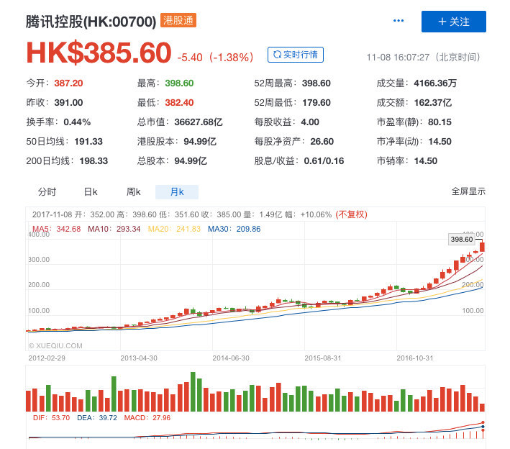The image size is (510, 449).
Task: Click the MACD: 27.96 indicator label
Action: (147, 418)
